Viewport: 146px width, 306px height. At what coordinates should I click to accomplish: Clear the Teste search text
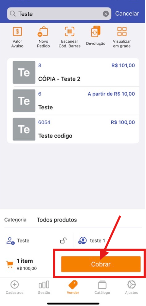pyautogui.click(x=106, y=14)
